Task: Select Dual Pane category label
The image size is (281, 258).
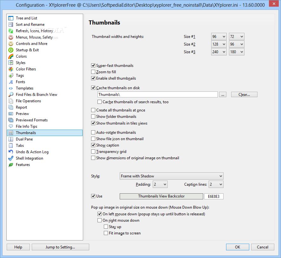Action: tap(24, 139)
